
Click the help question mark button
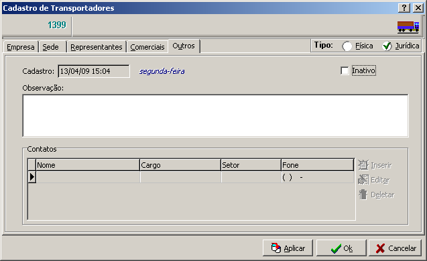404,7
